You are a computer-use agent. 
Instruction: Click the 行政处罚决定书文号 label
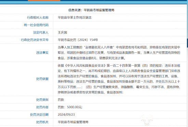(35, 40)
